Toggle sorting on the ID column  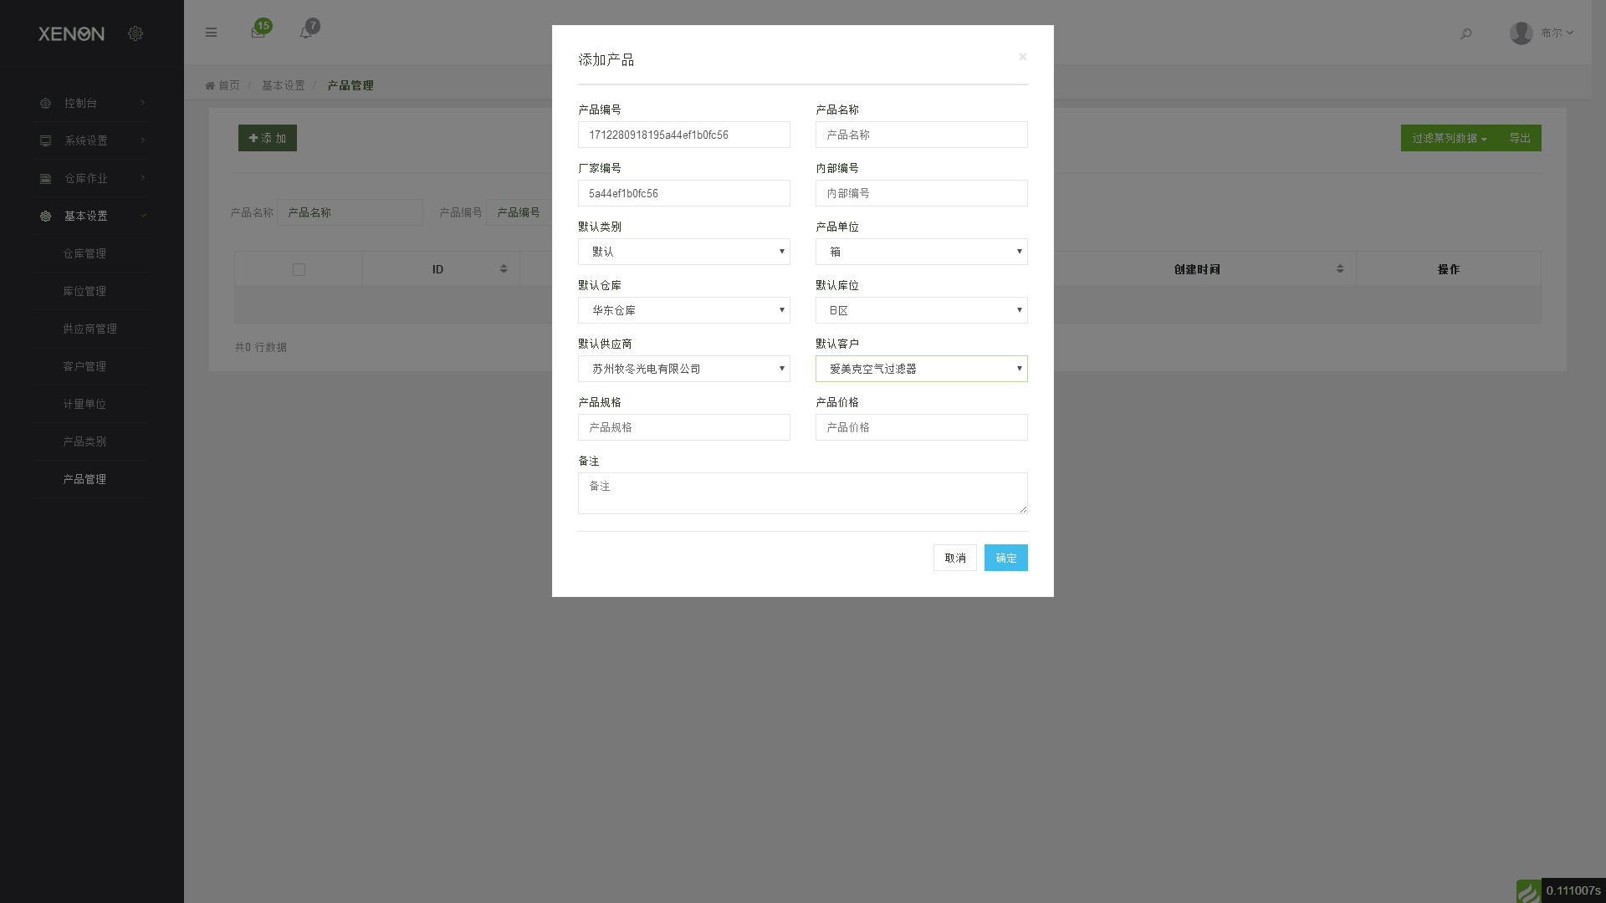click(x=504, y=268)
